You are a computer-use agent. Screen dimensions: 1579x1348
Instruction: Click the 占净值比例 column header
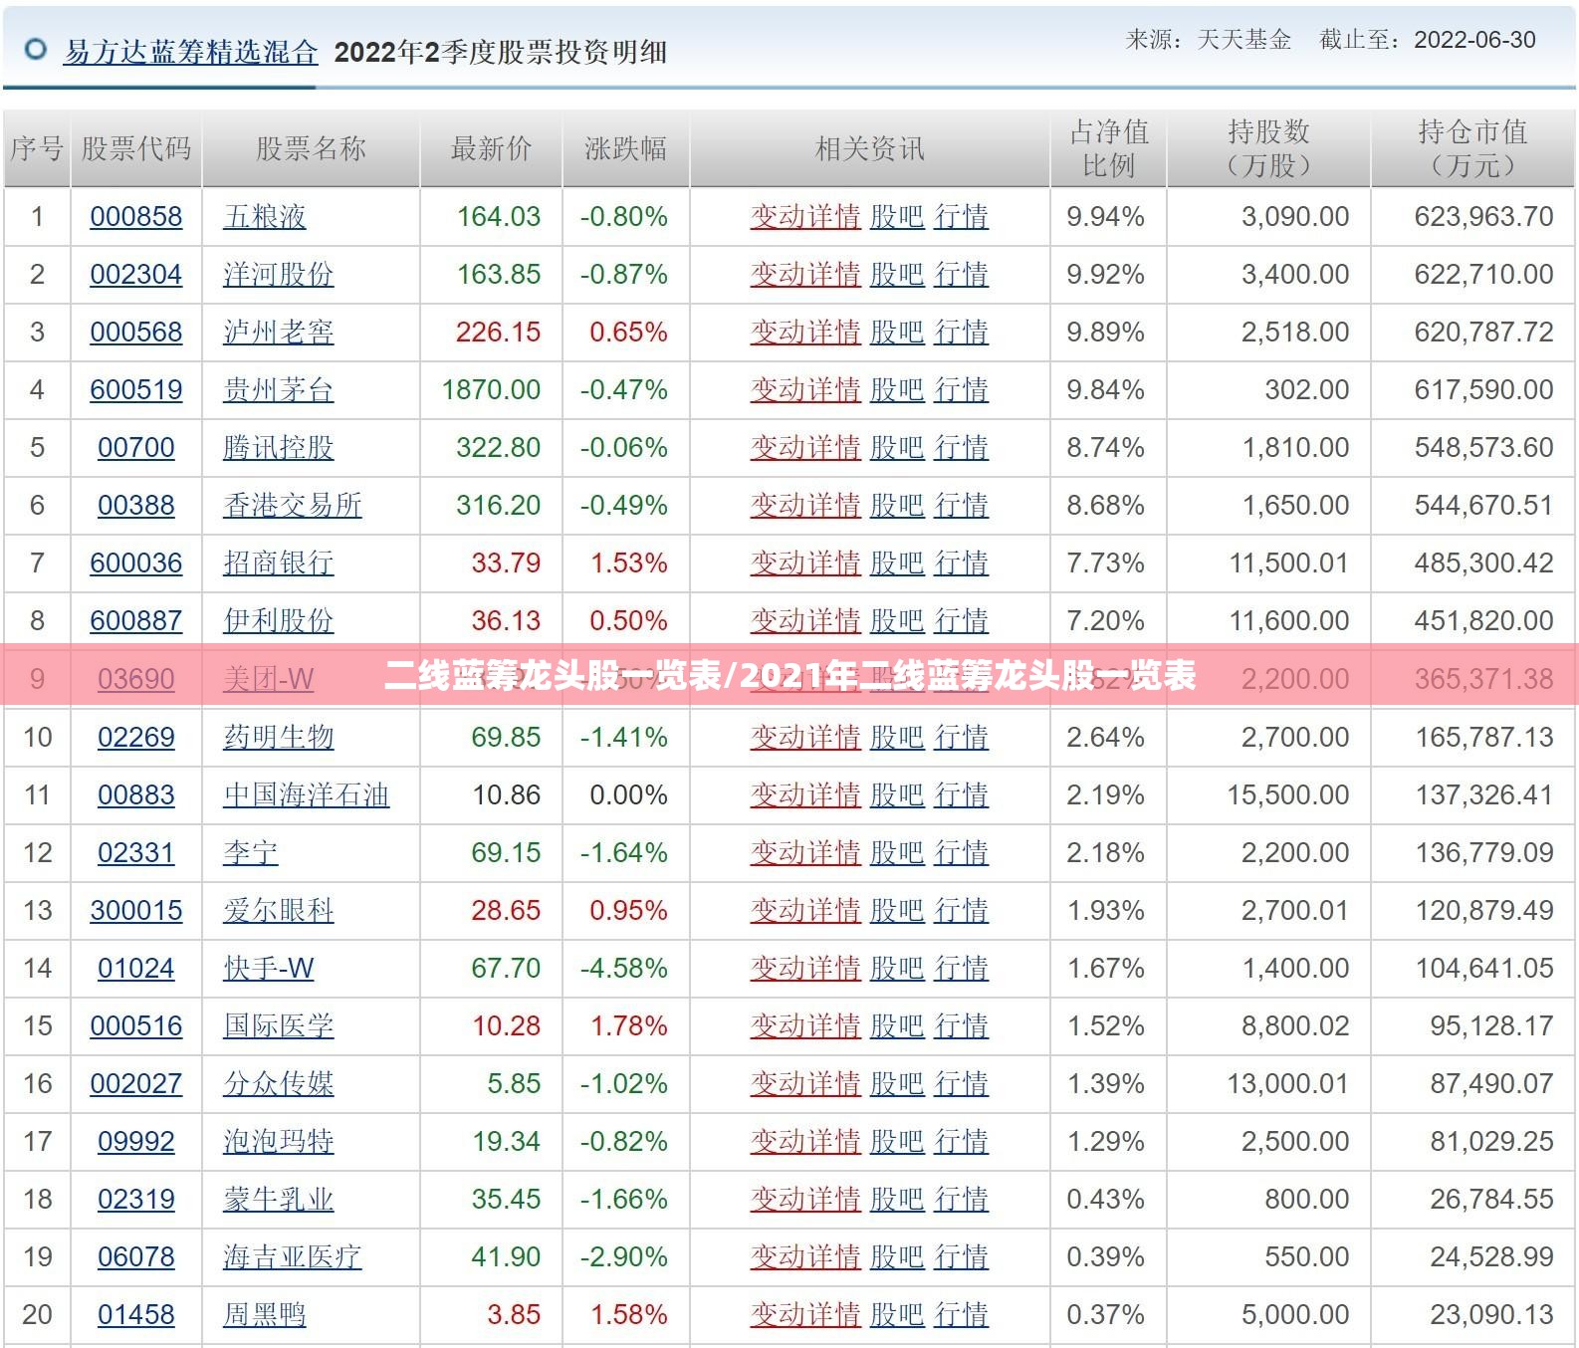[x=1108, y=148]
